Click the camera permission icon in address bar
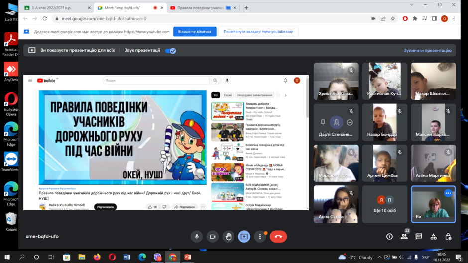 pos(373,18)
